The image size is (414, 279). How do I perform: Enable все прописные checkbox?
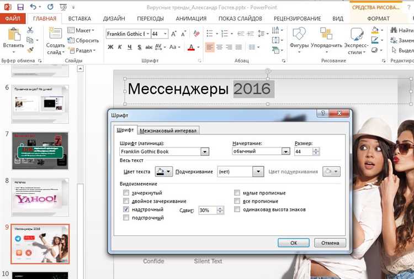point(237,201)
